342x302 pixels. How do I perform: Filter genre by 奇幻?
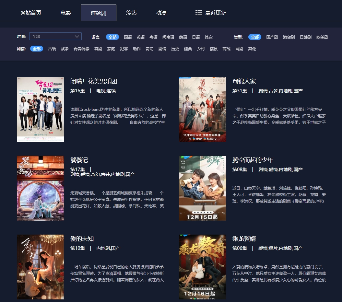coord(150,49)
